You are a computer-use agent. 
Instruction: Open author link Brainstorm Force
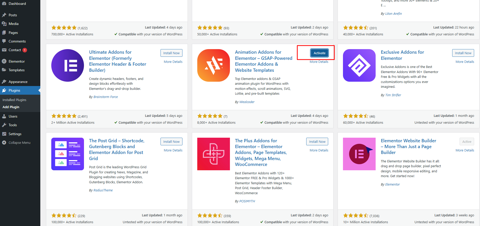[x=106, y=97]
